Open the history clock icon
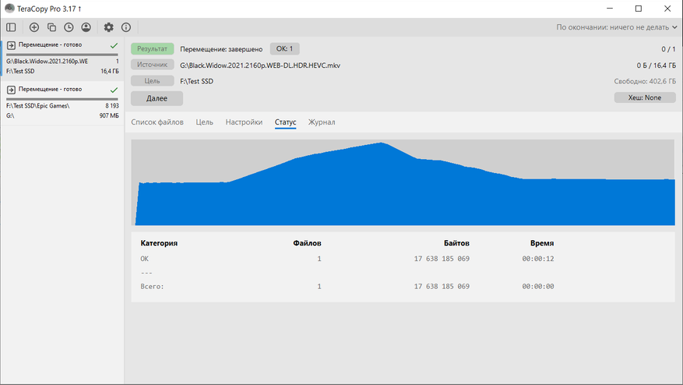This screenshot has height=385, width=683. 69,27
